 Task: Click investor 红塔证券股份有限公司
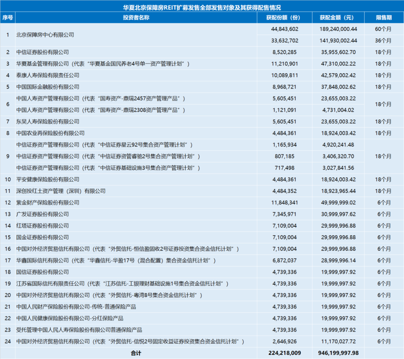[x=43, y=226]
